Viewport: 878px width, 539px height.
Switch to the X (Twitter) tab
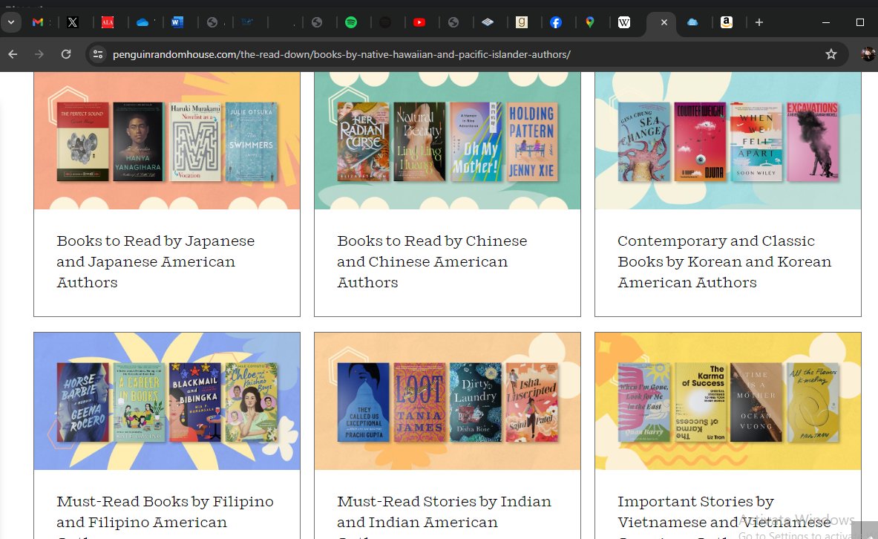coord(72,22)
